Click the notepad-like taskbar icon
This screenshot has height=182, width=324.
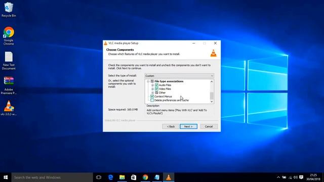(157, 177)
